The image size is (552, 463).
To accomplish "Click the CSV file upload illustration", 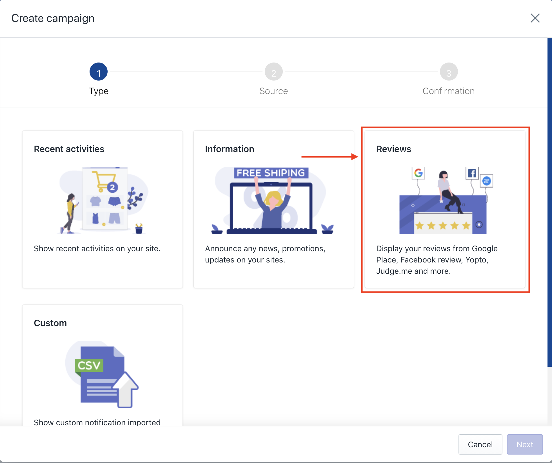I will tap(103, 374).
